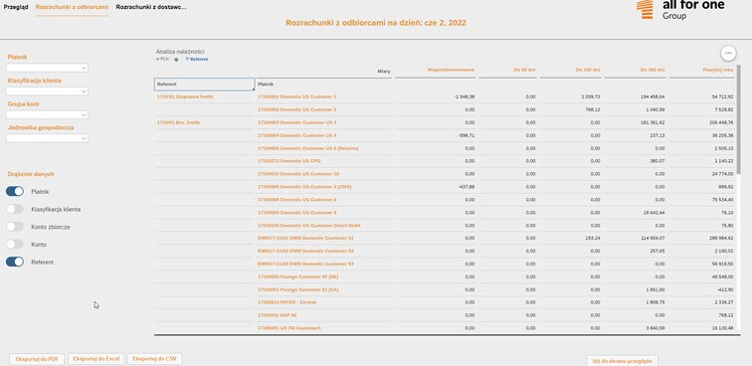Select 17100004 Domestic Customer US 4
The height and width of the screenshot is (366, 752).
[296, 135]
